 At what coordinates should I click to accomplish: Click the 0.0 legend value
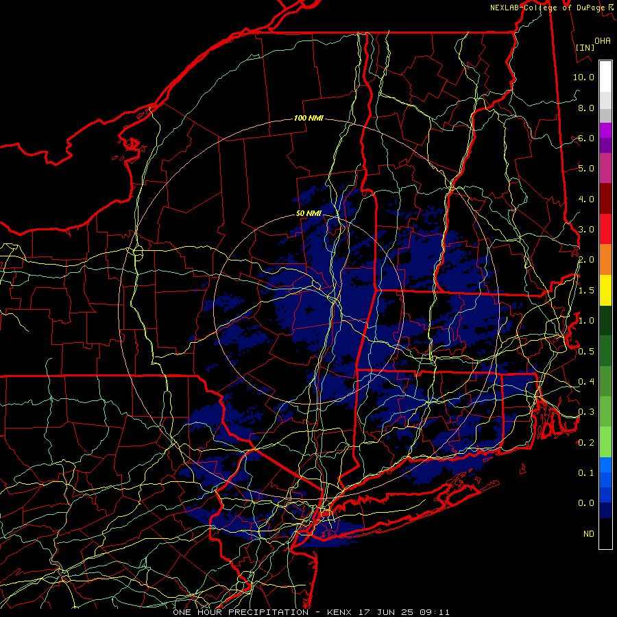[586, 503]
